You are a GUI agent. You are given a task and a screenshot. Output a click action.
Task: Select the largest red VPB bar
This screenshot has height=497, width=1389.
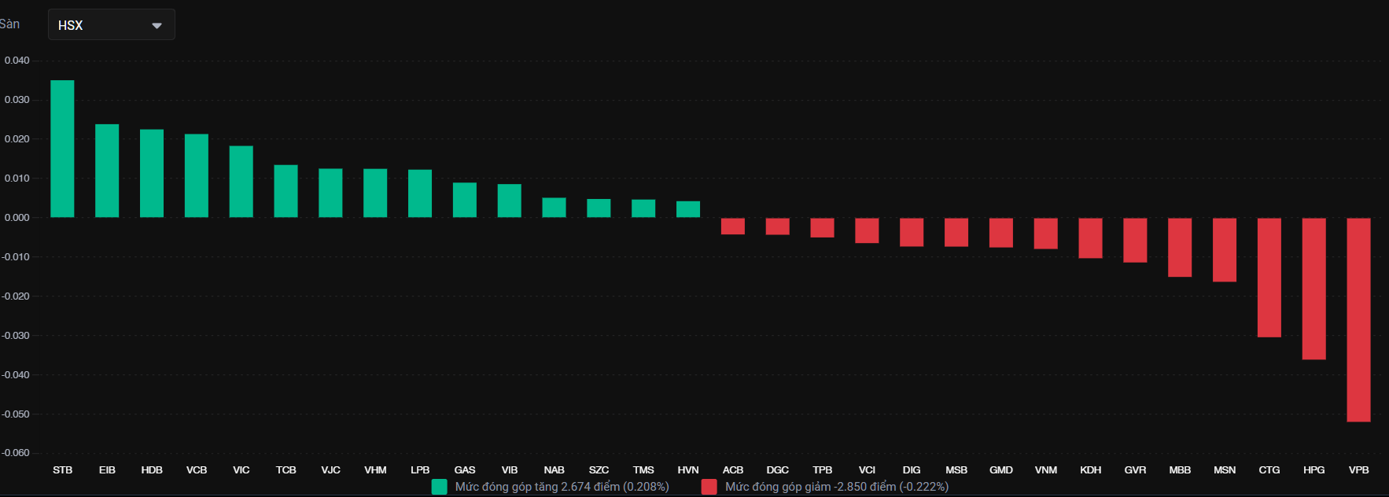(1358, 319)
